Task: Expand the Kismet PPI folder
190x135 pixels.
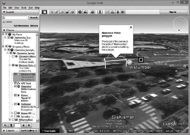Action: point(12,113)
